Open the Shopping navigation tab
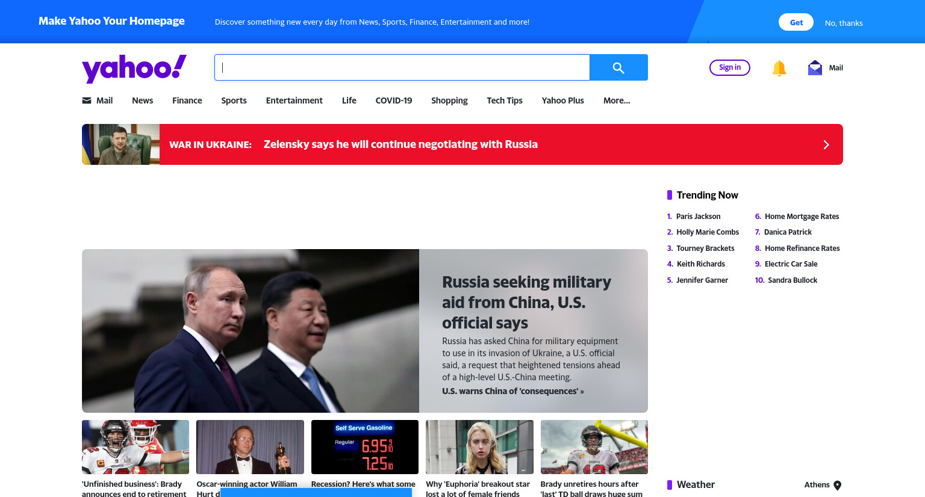Screen dimensions: 925x497 (449, 100)
